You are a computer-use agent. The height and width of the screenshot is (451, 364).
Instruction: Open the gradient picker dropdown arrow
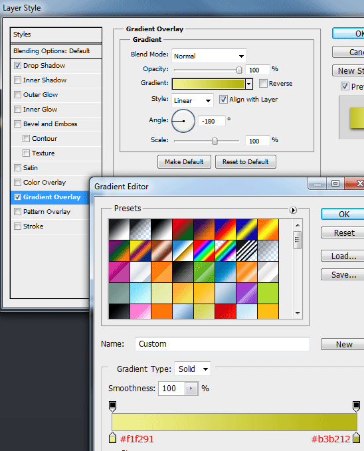pos(249,84)
